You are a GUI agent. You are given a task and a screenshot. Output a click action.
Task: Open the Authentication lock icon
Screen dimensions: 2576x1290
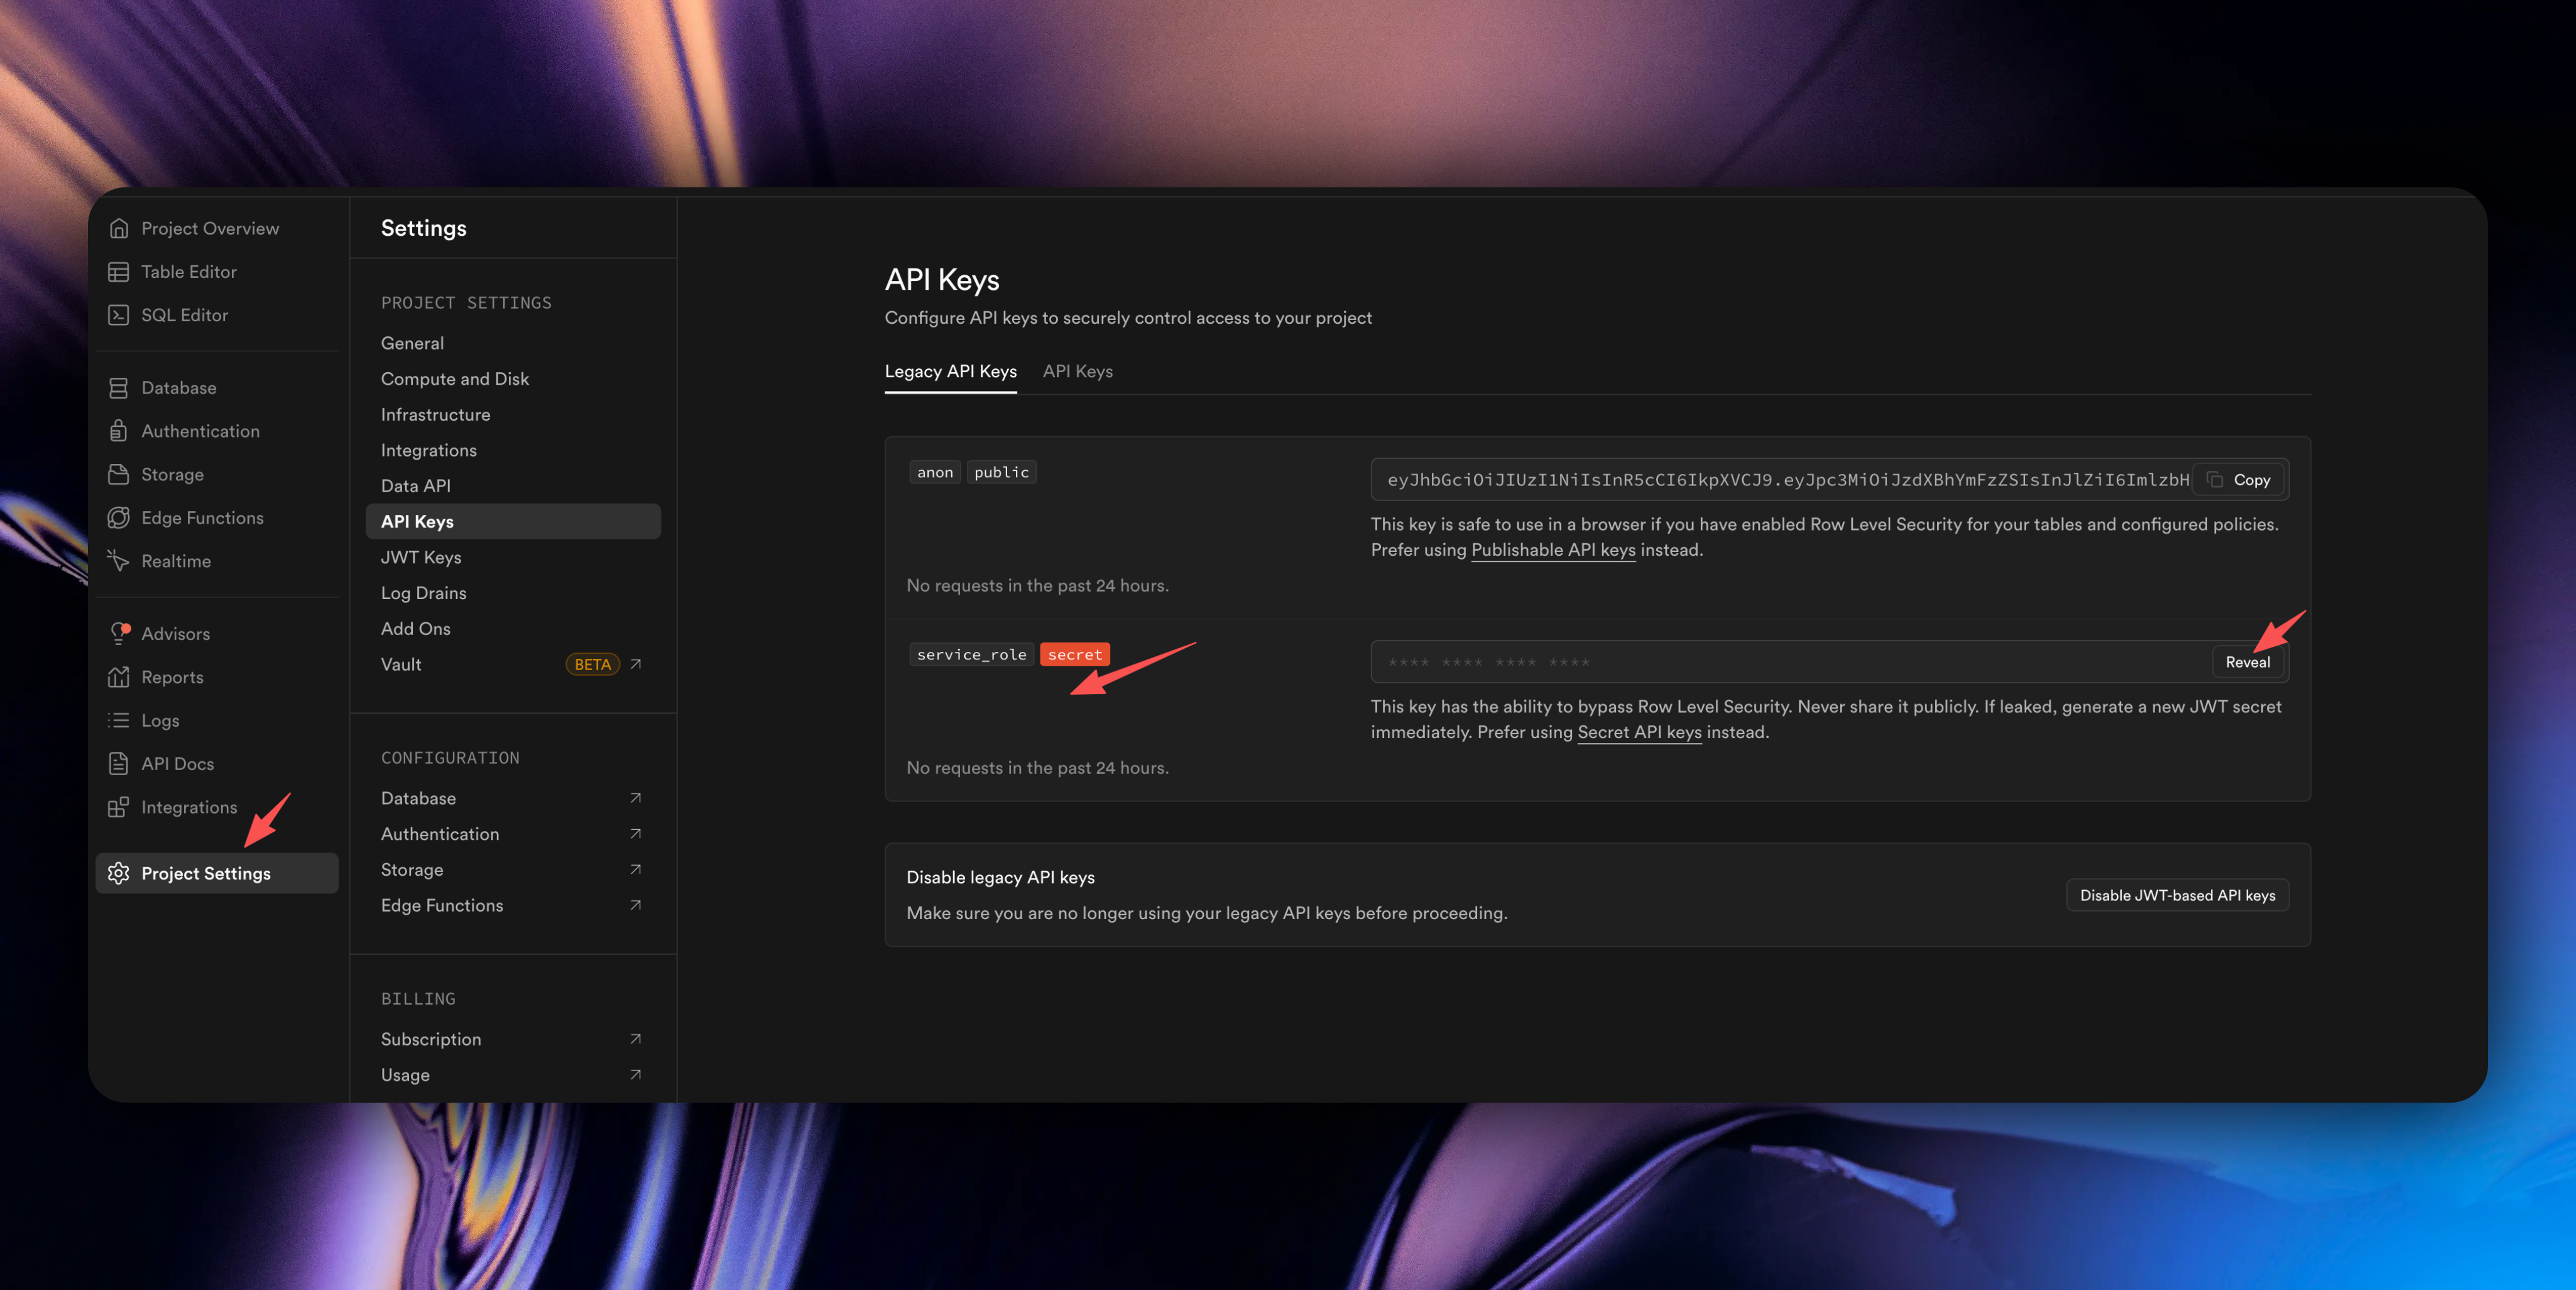(119, 431)
